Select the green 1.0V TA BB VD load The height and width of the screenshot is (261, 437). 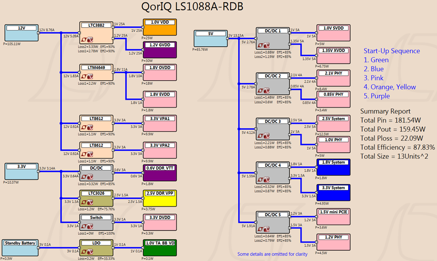tap(160, 248)
